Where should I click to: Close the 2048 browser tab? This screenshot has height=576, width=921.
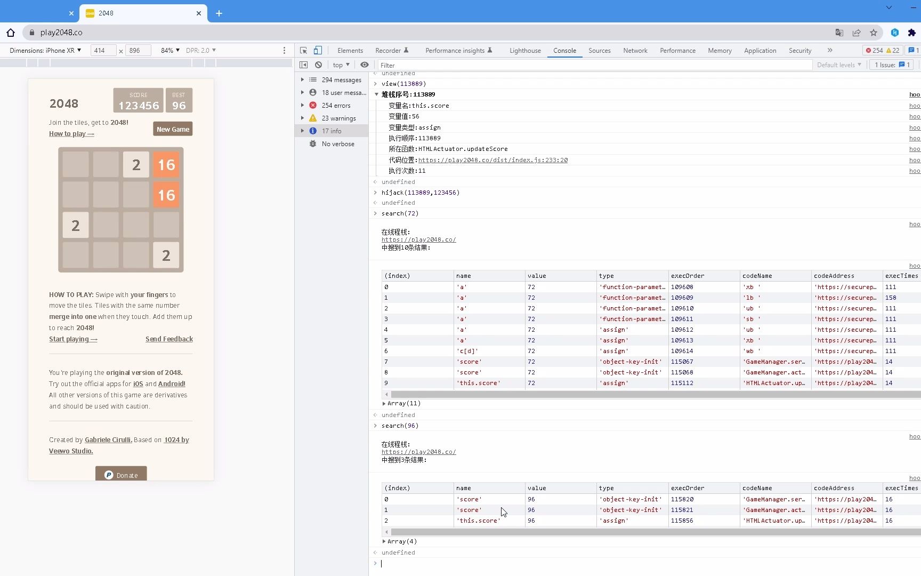(199, 13)
